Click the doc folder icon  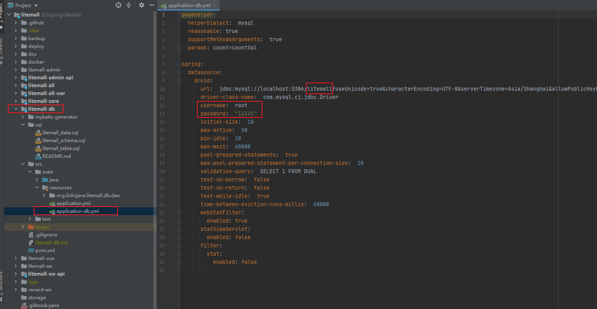point(24,54)
